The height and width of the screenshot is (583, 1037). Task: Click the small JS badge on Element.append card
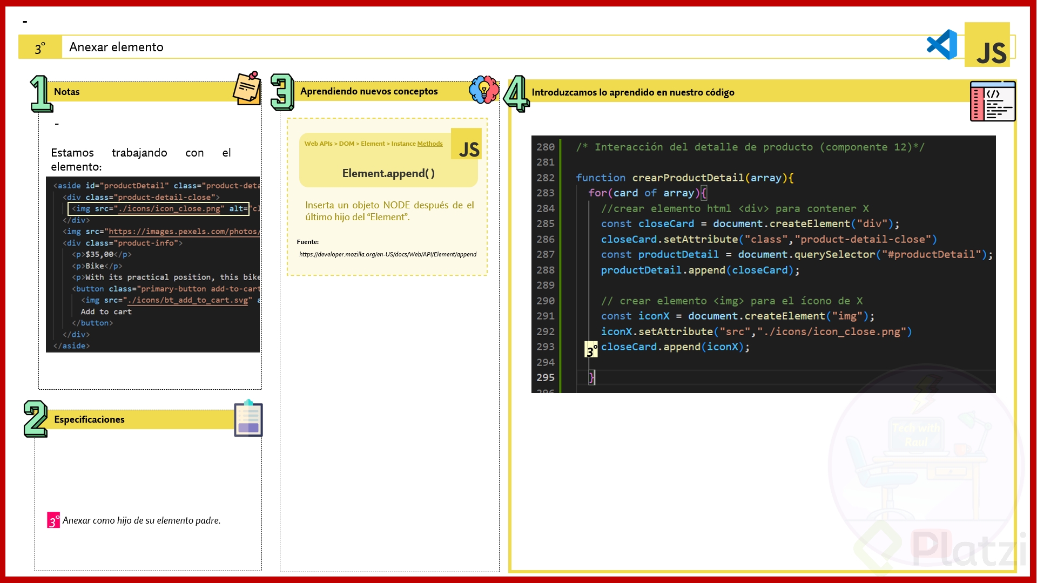(x=466, y=144)
